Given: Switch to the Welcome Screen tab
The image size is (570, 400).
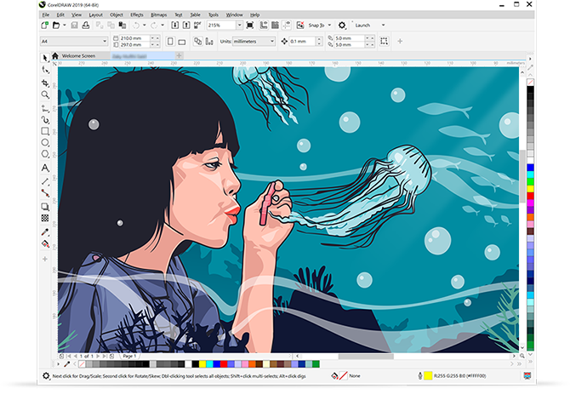Looking at the screenshot, I should 78,55.
